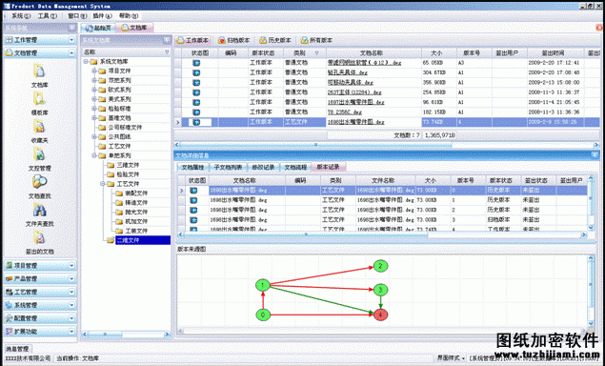Open the 系统 menu

point(20,16)
